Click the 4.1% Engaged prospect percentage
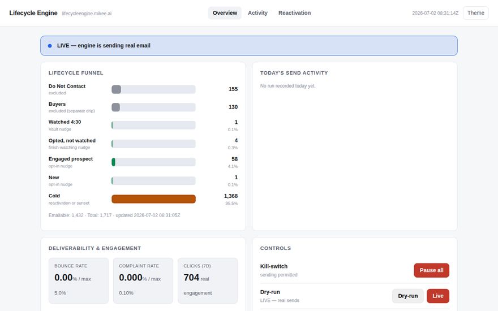498x311 pixels. click(x=233, y=166)
